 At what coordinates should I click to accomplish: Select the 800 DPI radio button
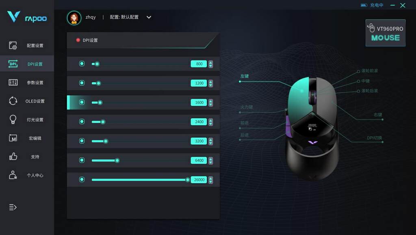pos(82,64)
